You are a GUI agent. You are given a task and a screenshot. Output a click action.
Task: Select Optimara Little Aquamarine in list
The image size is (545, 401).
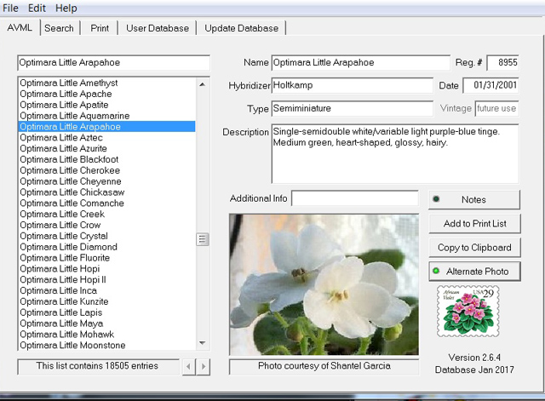tap(106, 116)
